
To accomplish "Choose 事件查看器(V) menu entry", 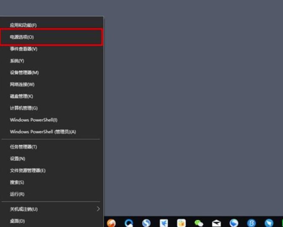I will pos(24,49).
